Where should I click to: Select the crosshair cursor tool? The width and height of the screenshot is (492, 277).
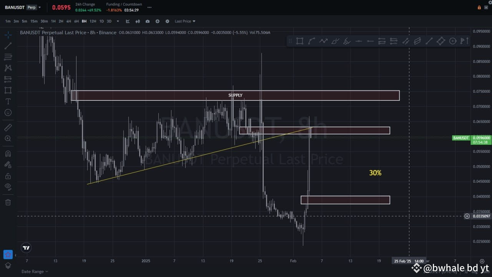pyautogui.click(x=8, y=34)
